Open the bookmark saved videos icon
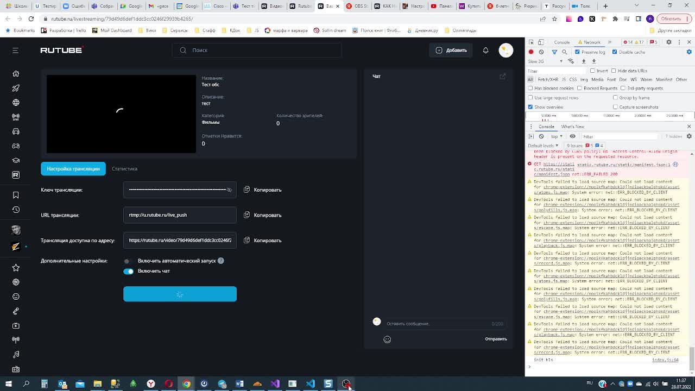 pos(16,195)
